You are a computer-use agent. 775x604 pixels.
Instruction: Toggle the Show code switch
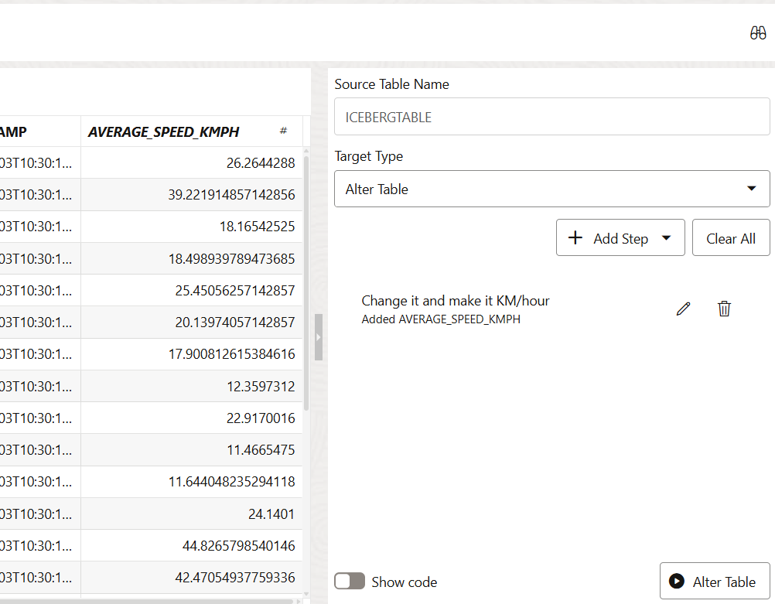click(350, 582)
